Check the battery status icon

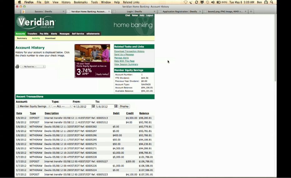tap(218, 2)
